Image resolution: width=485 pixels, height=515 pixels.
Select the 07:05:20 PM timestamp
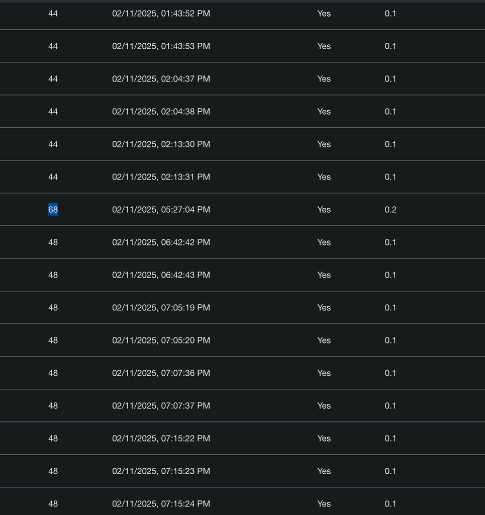161,340
